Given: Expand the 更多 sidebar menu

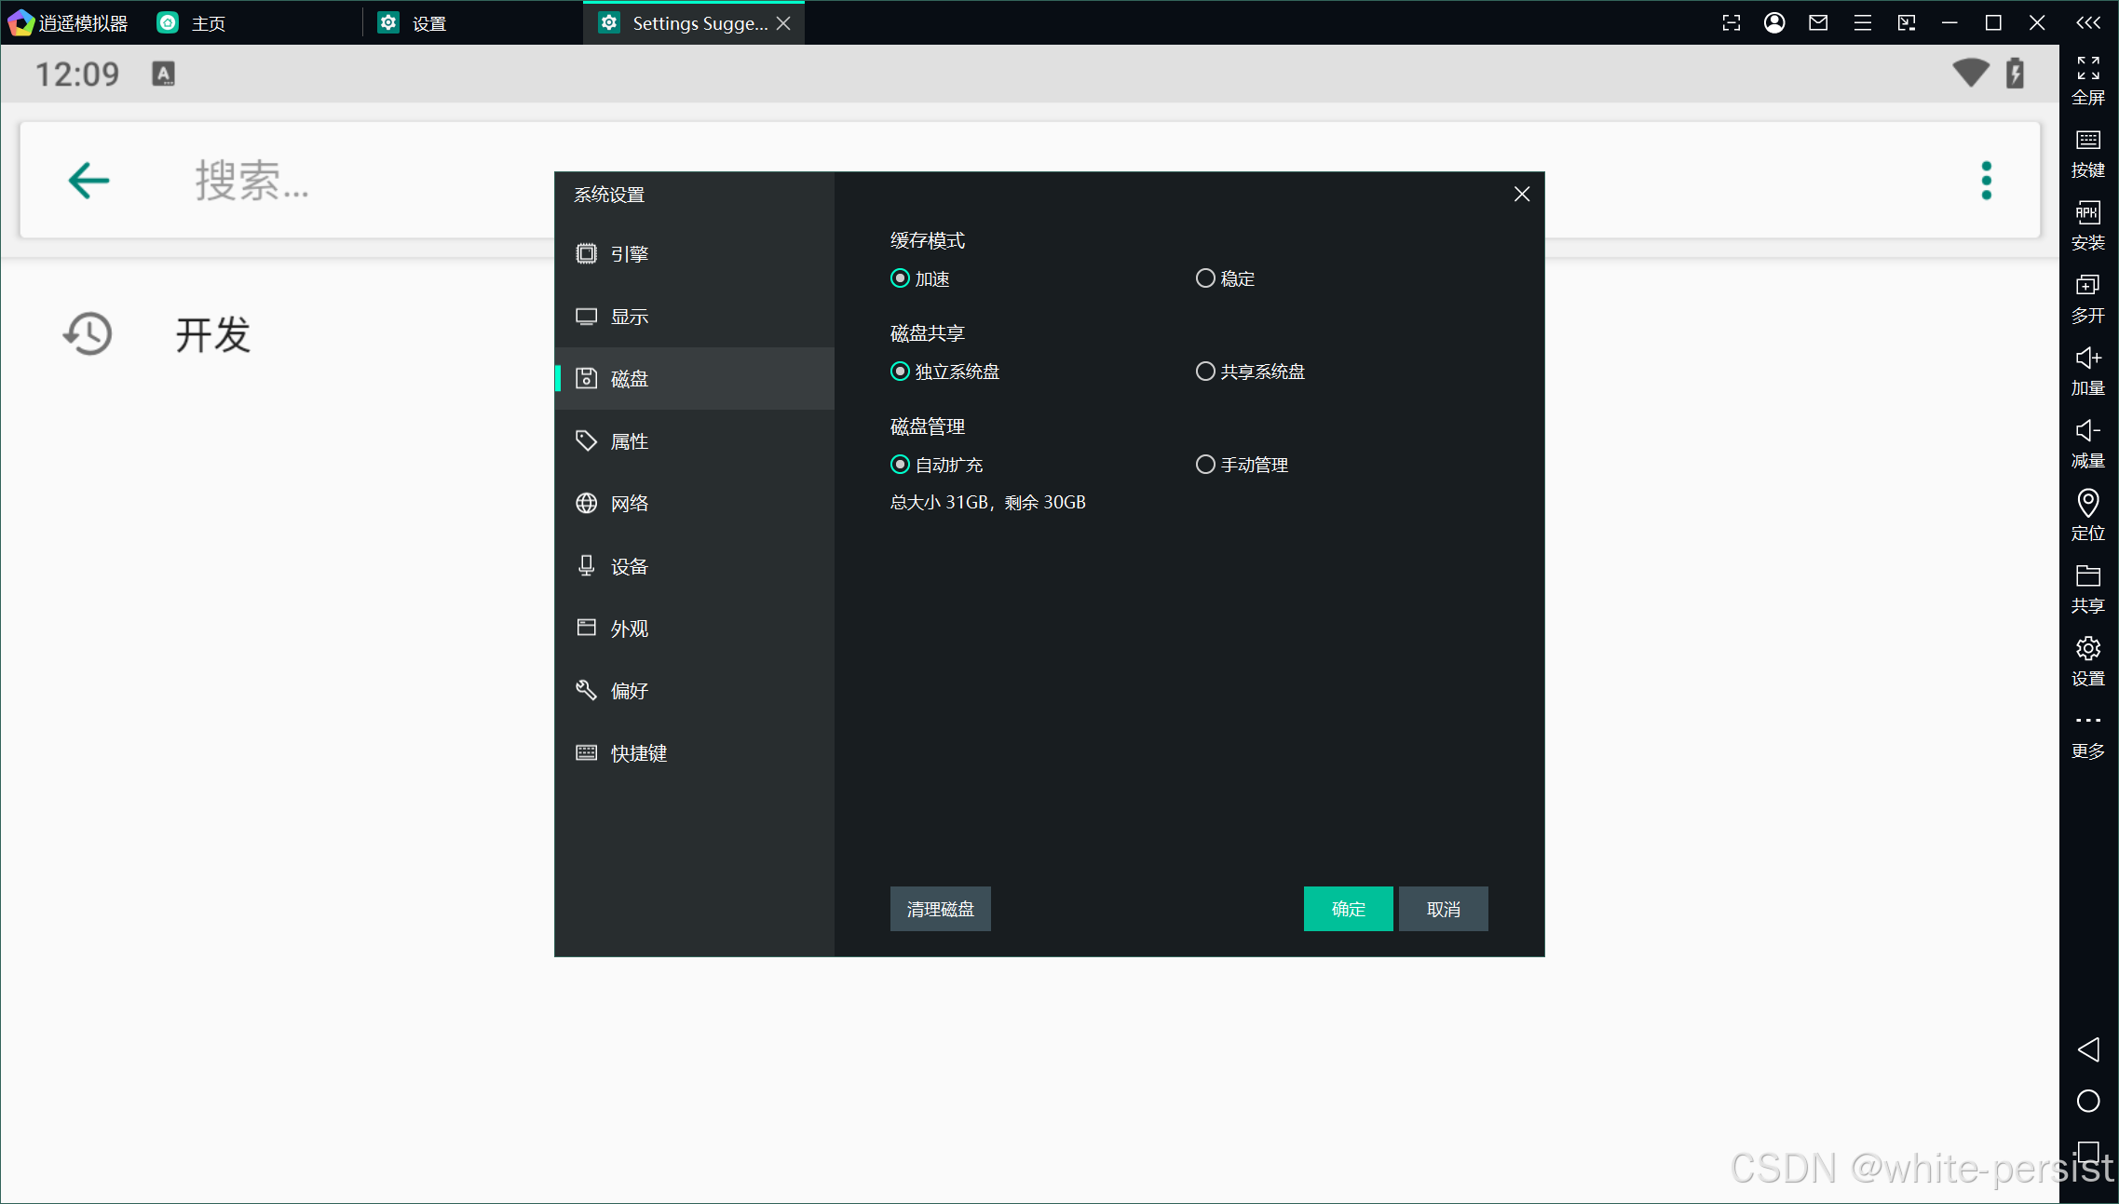Looking at the screenshot, I should click(2087, 733).
